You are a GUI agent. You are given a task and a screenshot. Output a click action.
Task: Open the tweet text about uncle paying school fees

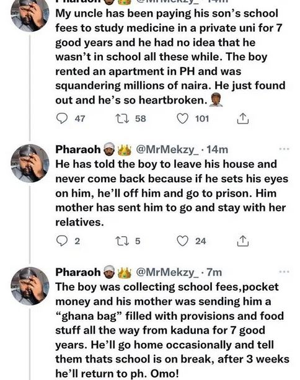[x=170, y=57]
